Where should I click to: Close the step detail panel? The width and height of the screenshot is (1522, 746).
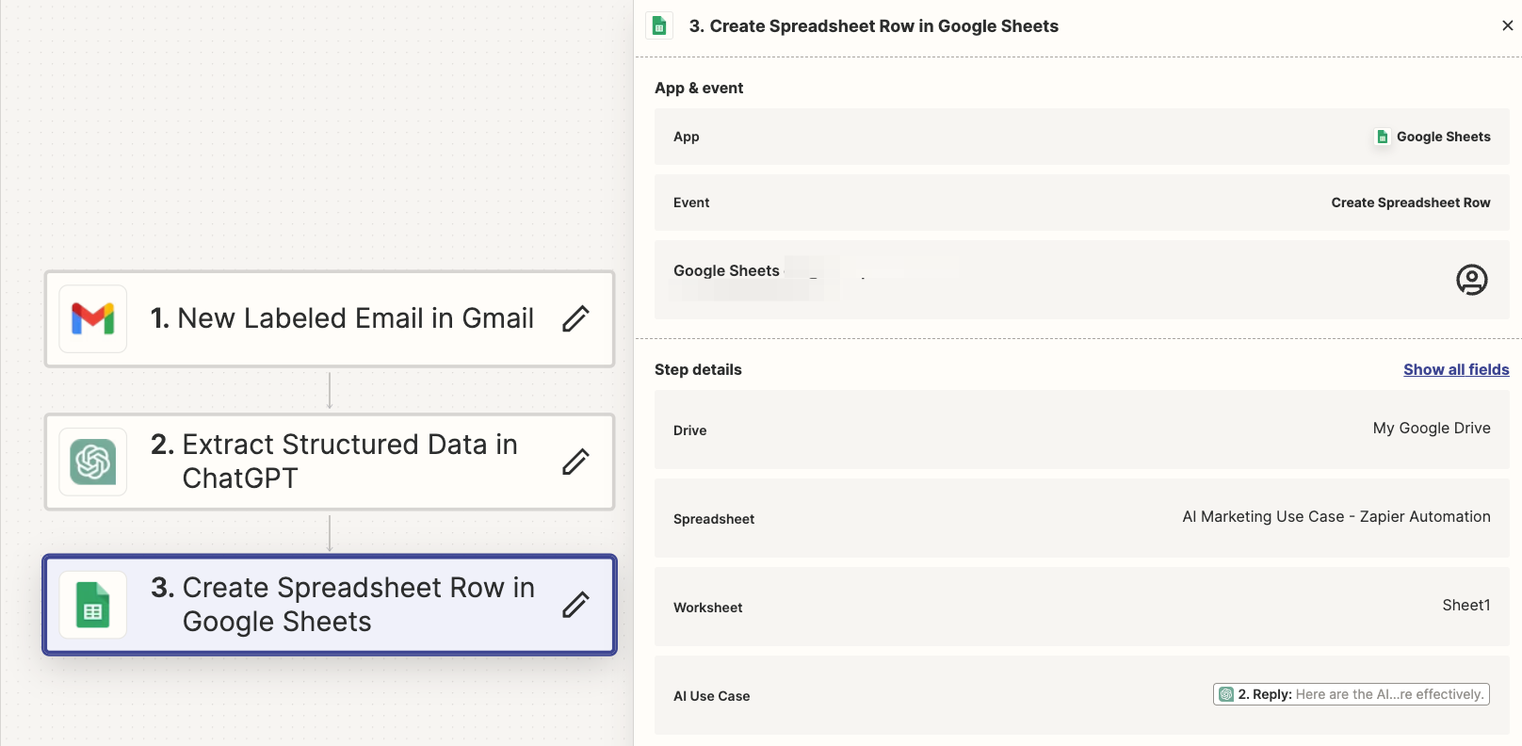coord(1507,25)
